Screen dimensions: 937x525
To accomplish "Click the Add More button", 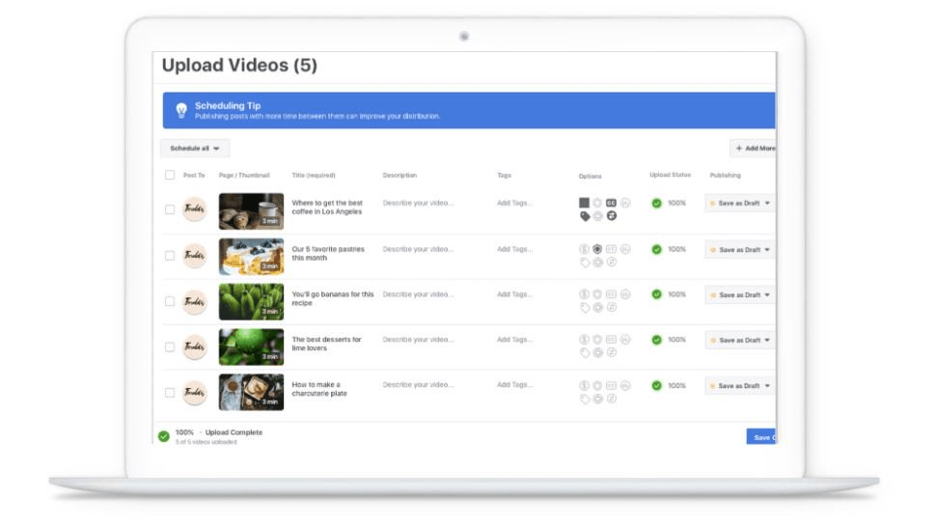I will click(x=754, y=149).
